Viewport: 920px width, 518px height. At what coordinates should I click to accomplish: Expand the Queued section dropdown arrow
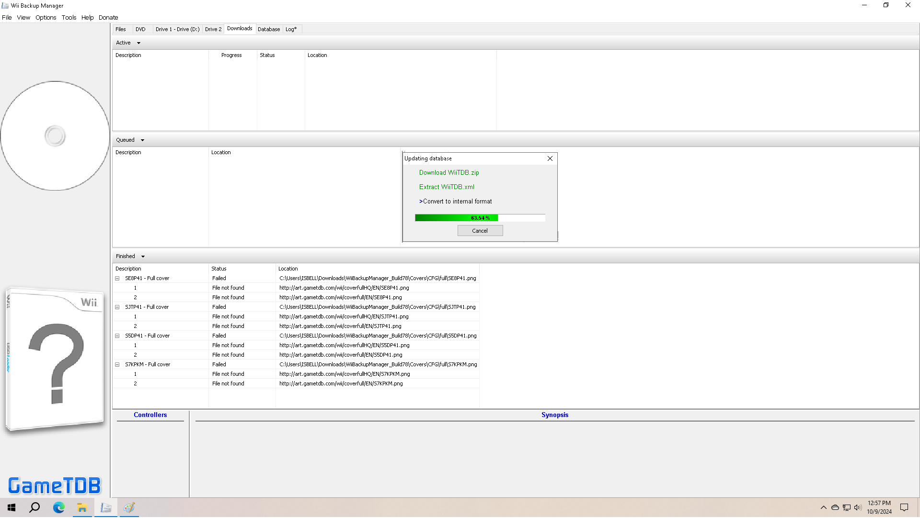pos(142,140)
